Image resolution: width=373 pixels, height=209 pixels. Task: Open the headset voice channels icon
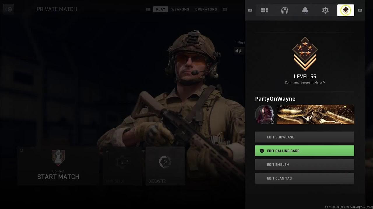point(285,10)
